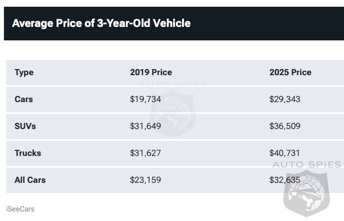This screenshot has width=344, height=221.
Task: Click the Average Price of 3-Year-Old Vehicle title
Action: tap(101, 23)
